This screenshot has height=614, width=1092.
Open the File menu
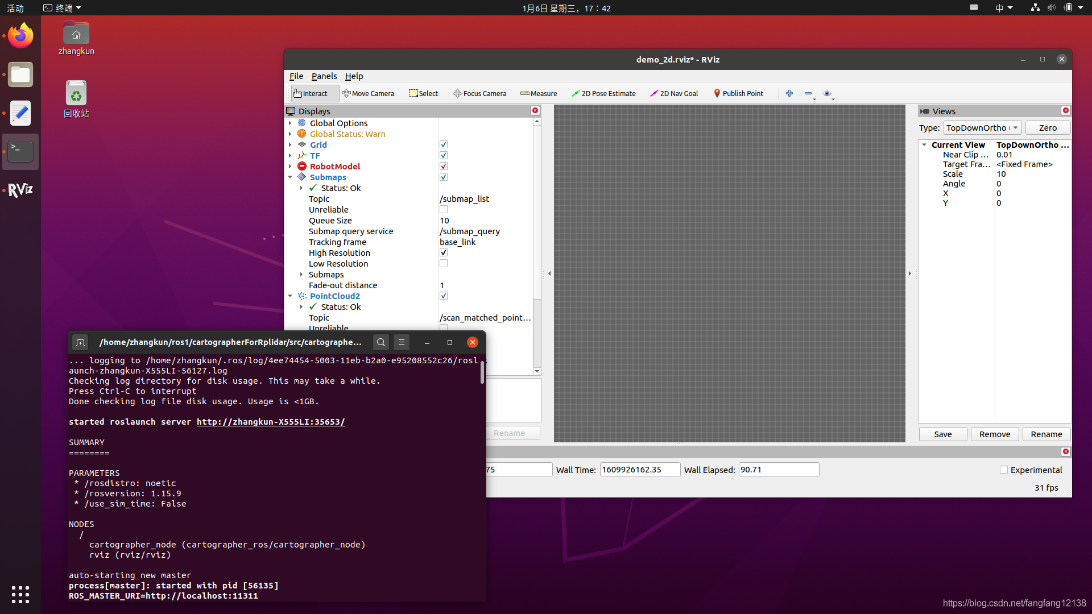coord(296,76)
